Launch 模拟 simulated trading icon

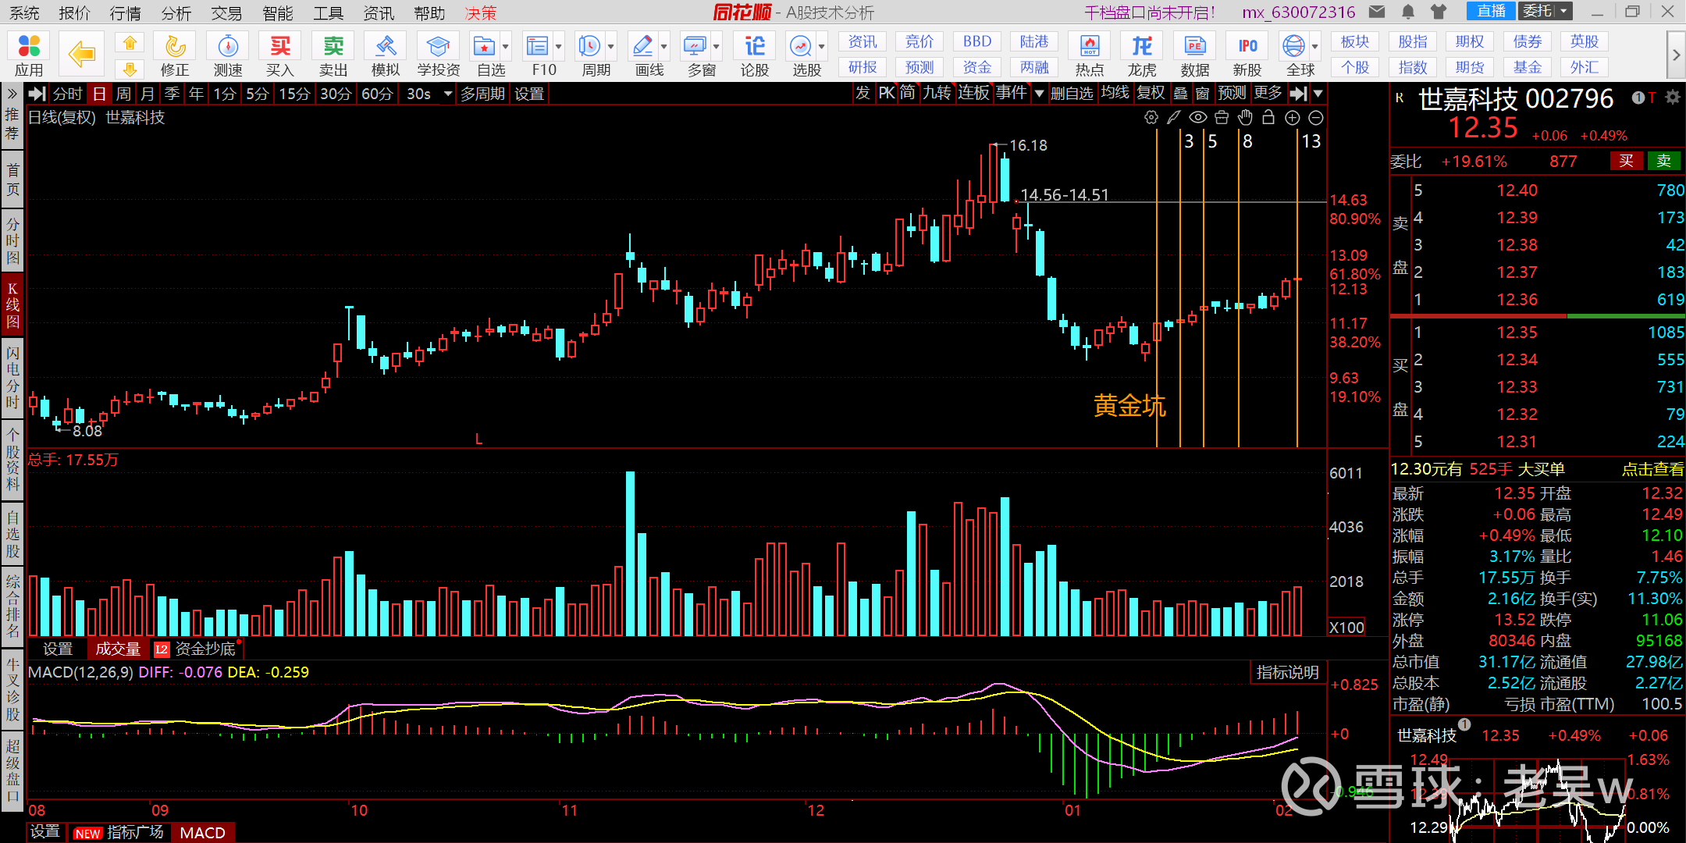[386, 54]
